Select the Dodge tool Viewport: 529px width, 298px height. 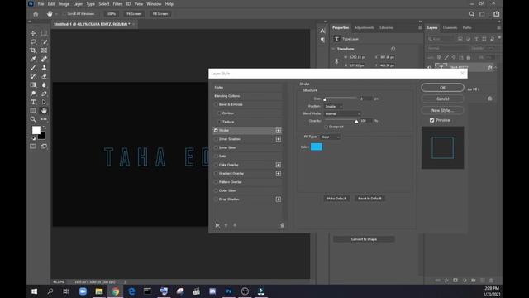pyautogui.click(x=33, y=94)
